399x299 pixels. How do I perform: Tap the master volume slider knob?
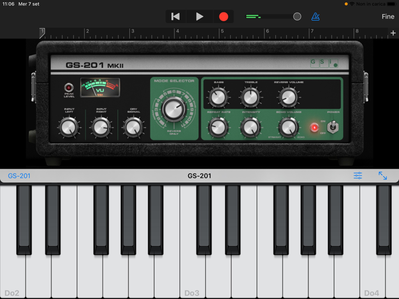(297, 17)
